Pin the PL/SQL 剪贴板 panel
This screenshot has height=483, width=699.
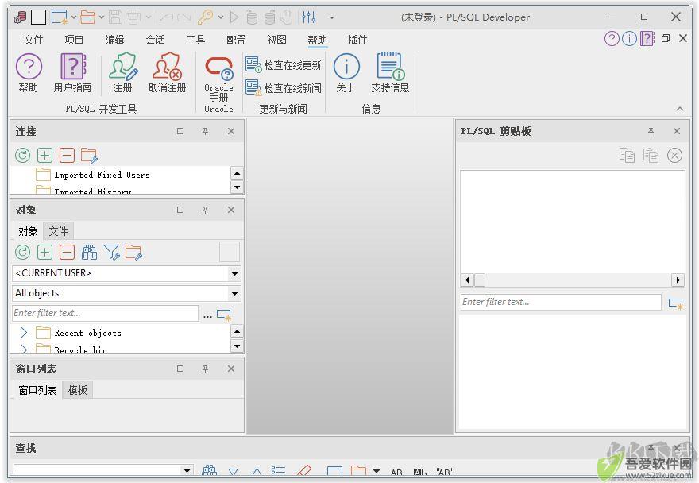tap(651, 132)
